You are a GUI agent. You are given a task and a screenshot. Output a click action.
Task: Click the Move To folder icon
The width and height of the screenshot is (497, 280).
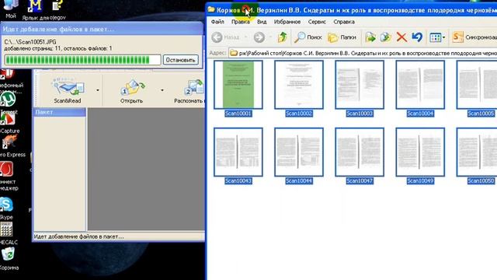click(x=370, y=37)
